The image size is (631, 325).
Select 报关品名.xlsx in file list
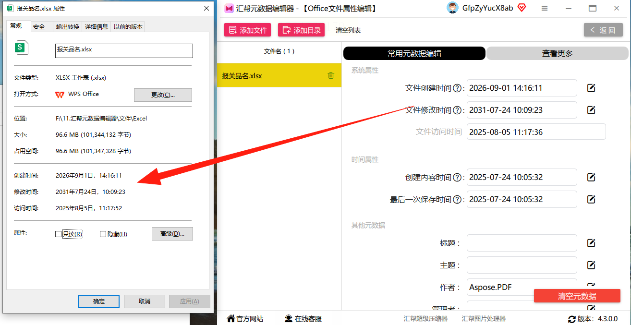click(x=279, y=75)
